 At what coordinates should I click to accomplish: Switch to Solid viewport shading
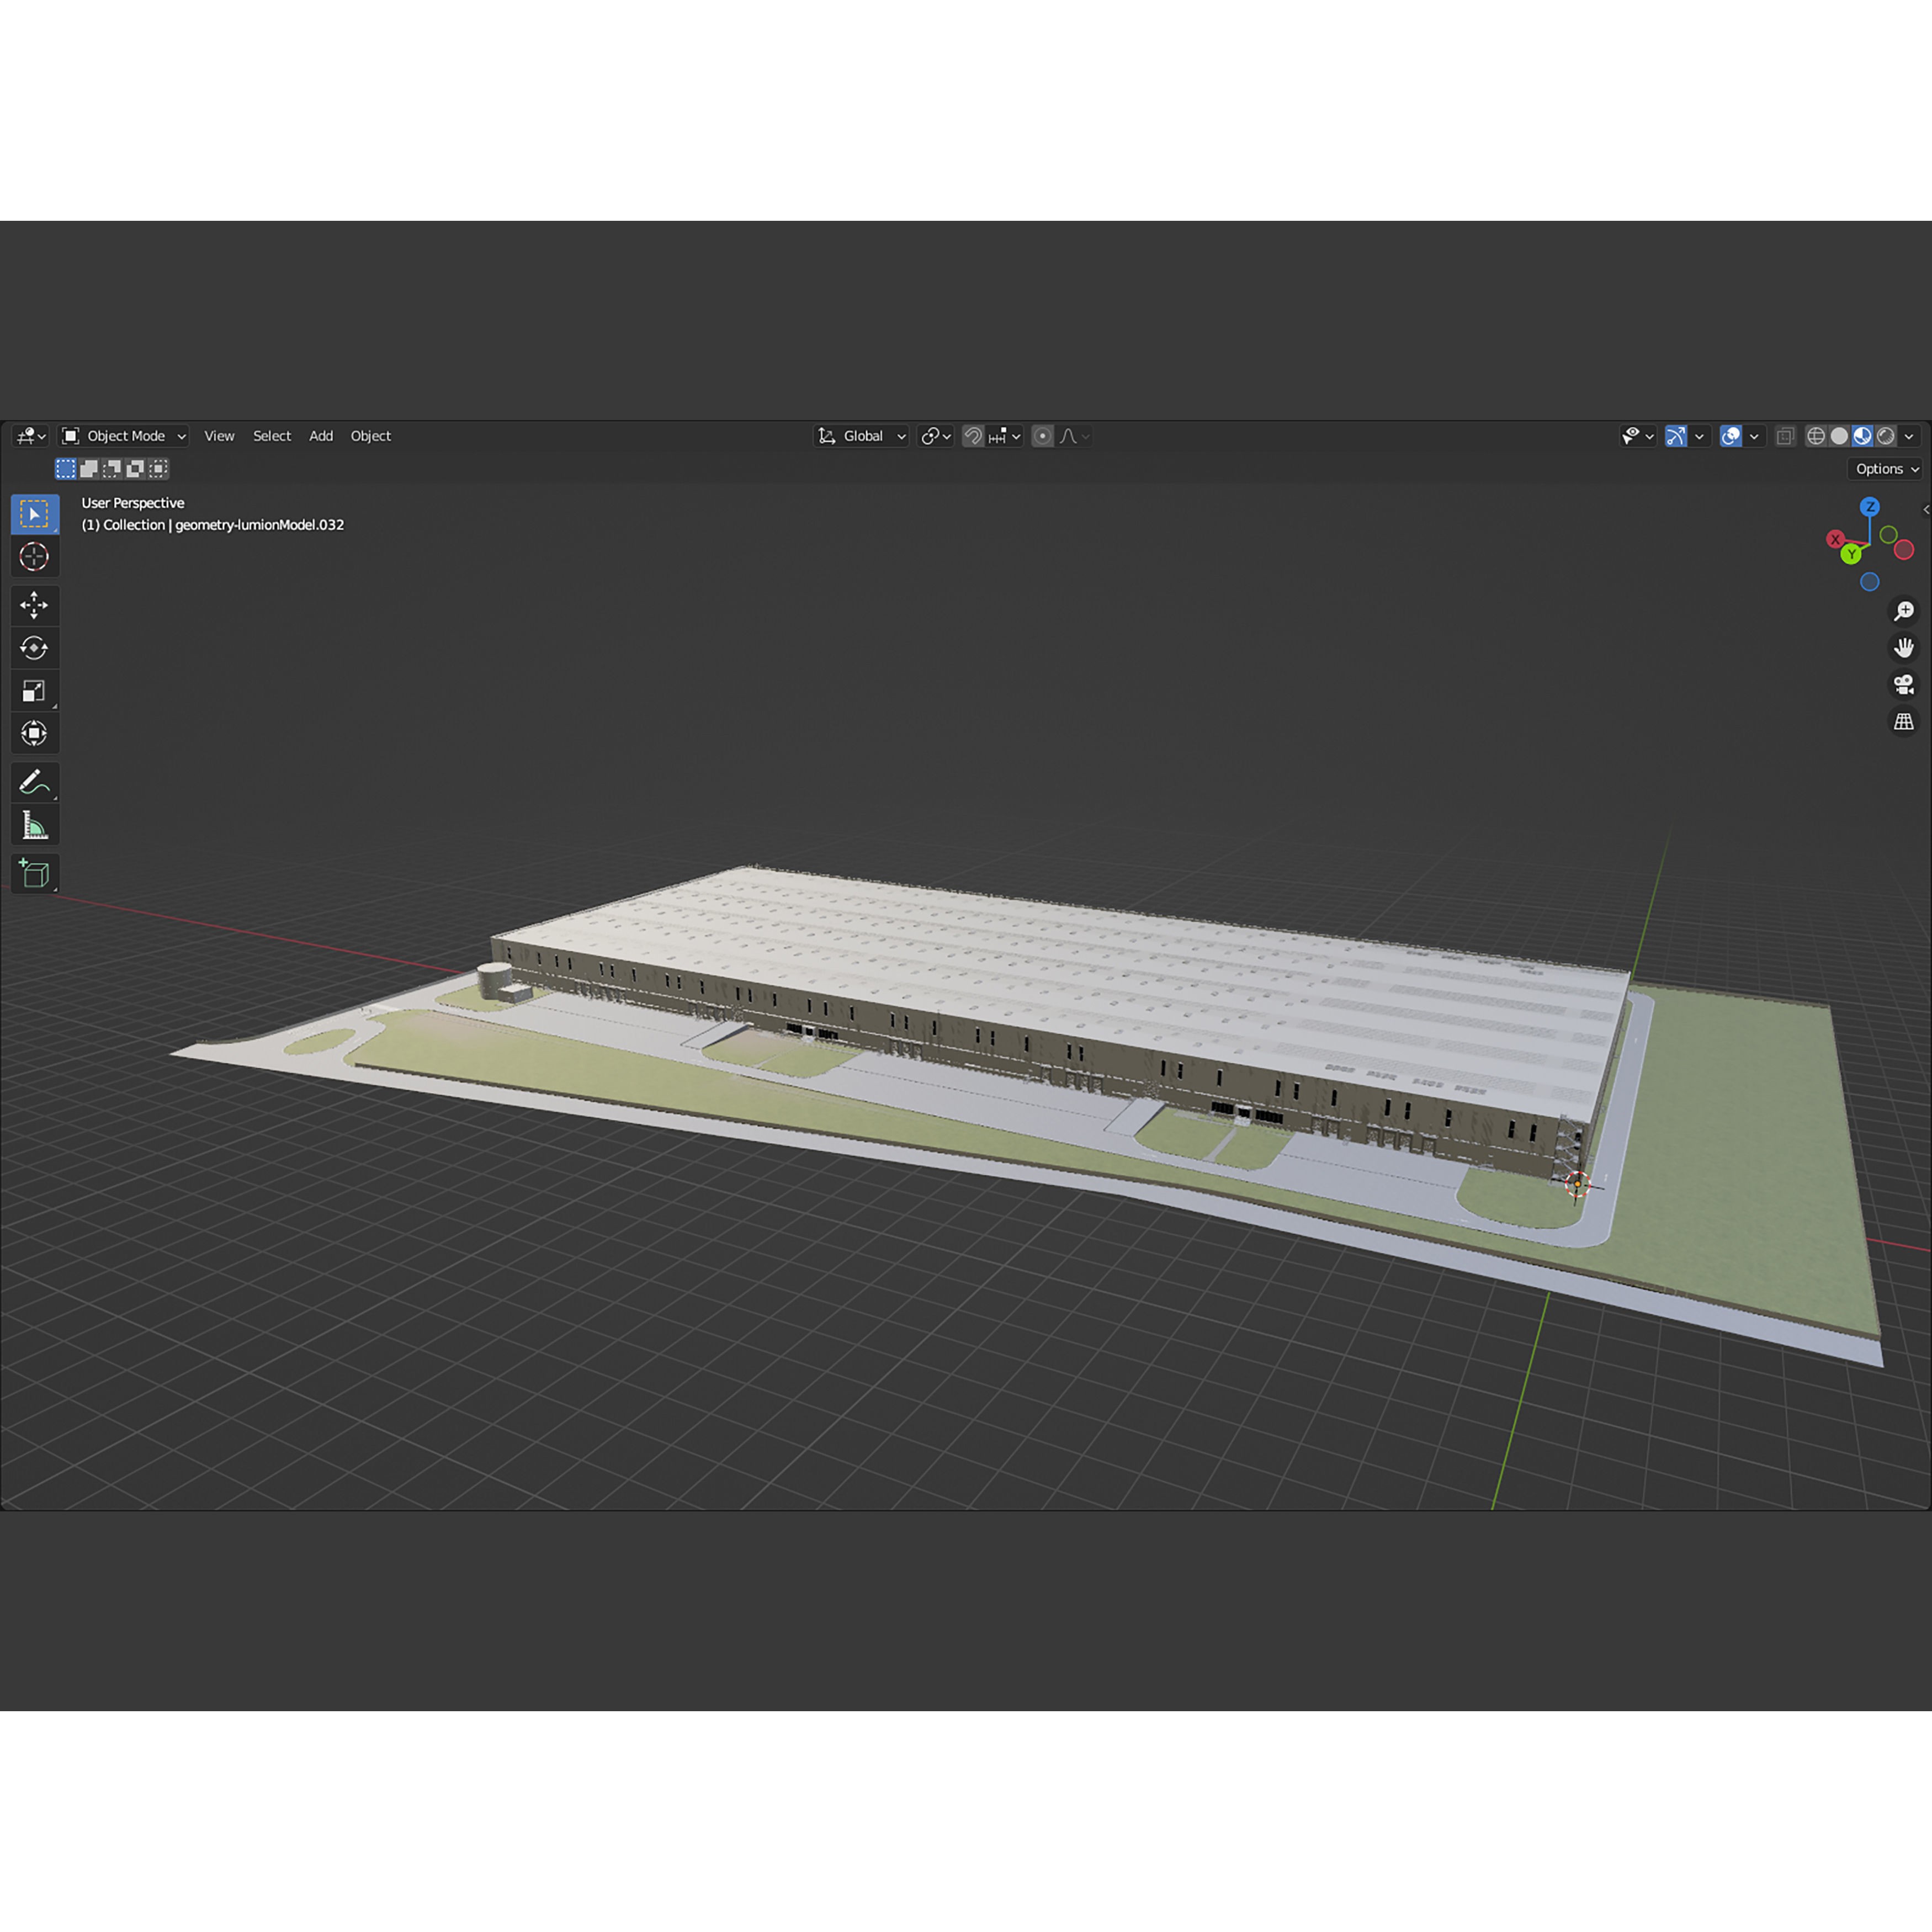[1839, 436]
